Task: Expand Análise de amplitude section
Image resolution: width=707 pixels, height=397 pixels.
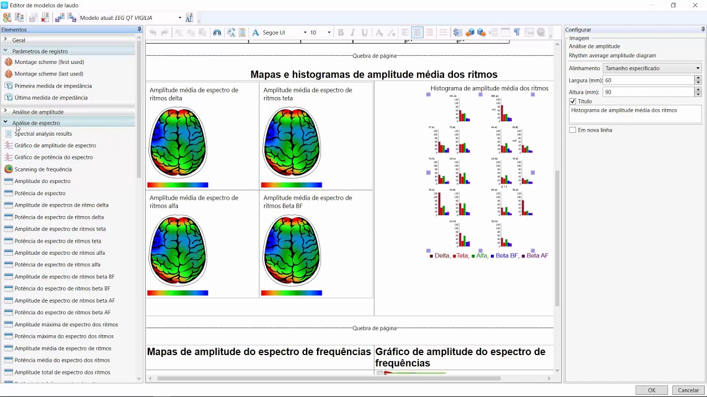Action: (x=6, y=111)
